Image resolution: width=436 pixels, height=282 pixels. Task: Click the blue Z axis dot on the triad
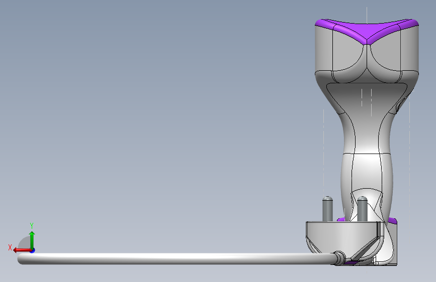pos(33,250)
